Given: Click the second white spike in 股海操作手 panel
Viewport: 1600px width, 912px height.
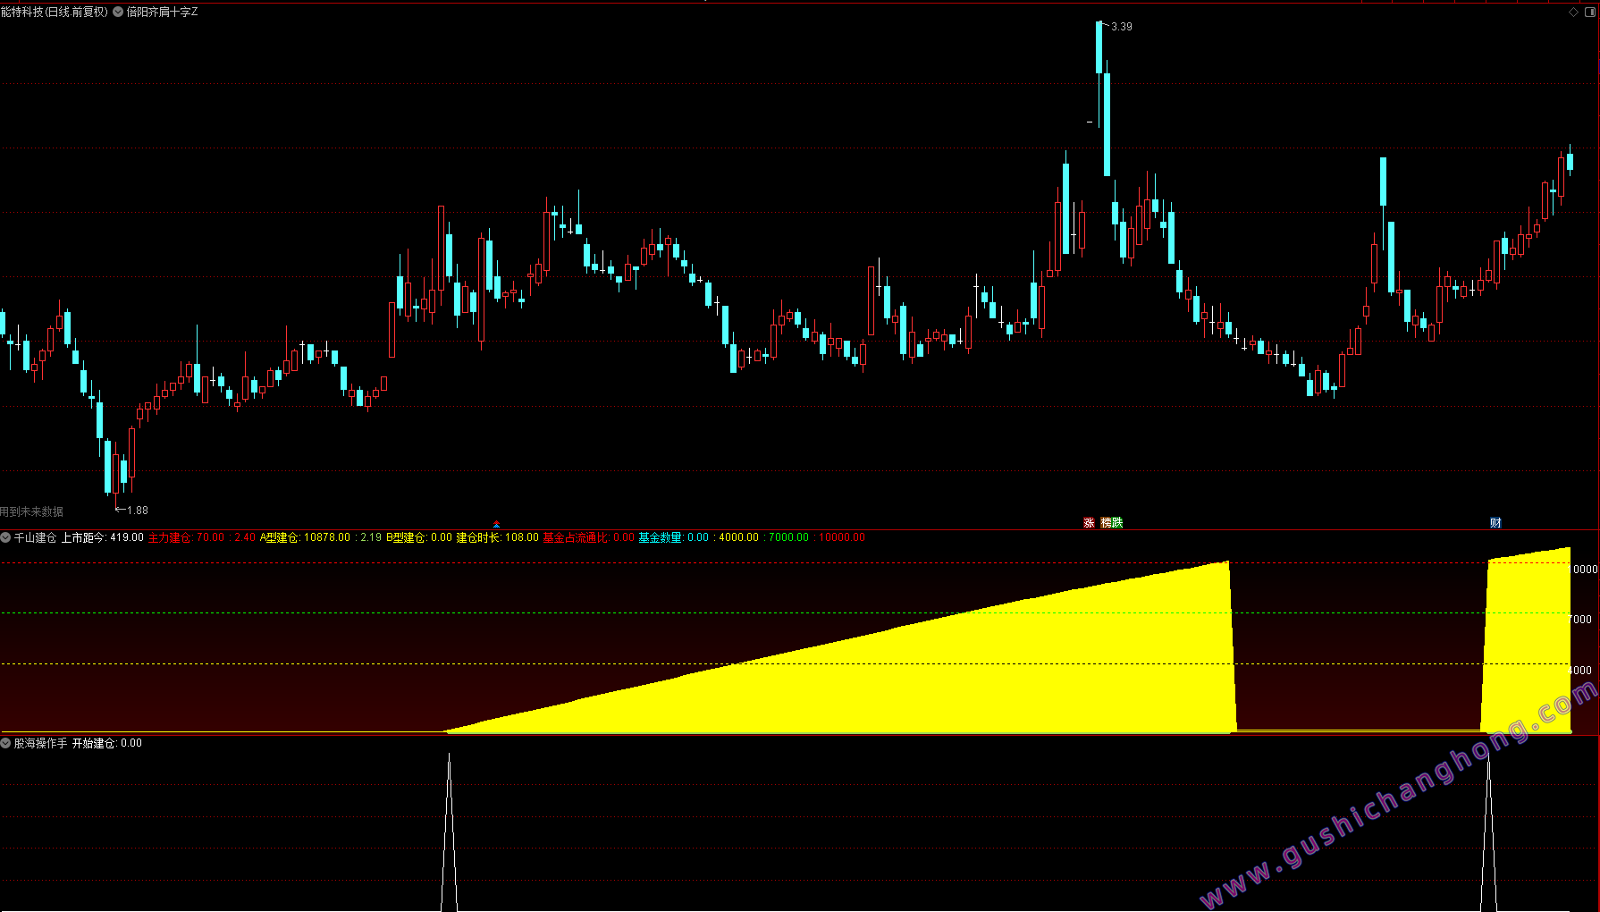Looking at the screenshot, I should 1488,832.
